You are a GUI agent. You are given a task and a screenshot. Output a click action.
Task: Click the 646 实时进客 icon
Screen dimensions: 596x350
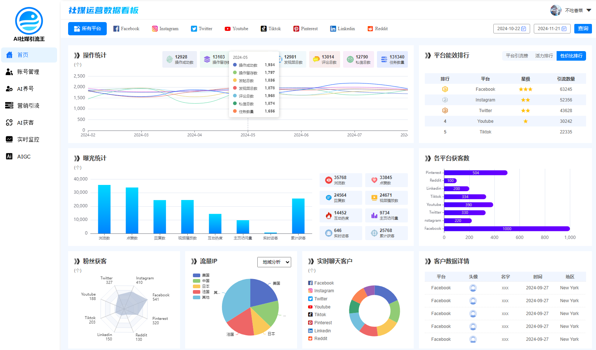(329, 233)
